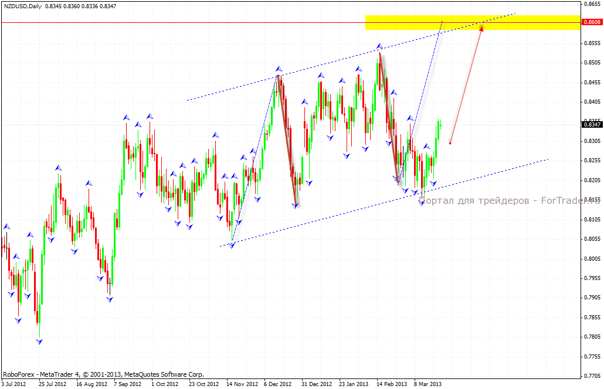604x389 pixels.
Task: Click the thick brown decline line from the December peak
Action: [287, 141]
